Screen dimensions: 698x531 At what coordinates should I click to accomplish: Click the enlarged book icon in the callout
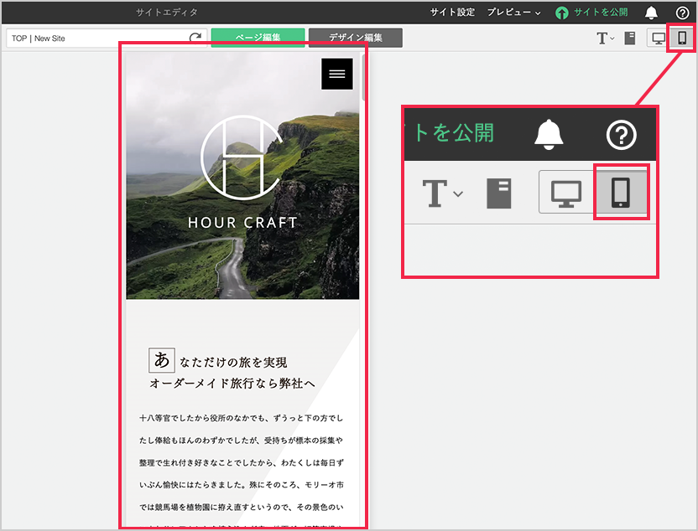(x=499, y=193)
